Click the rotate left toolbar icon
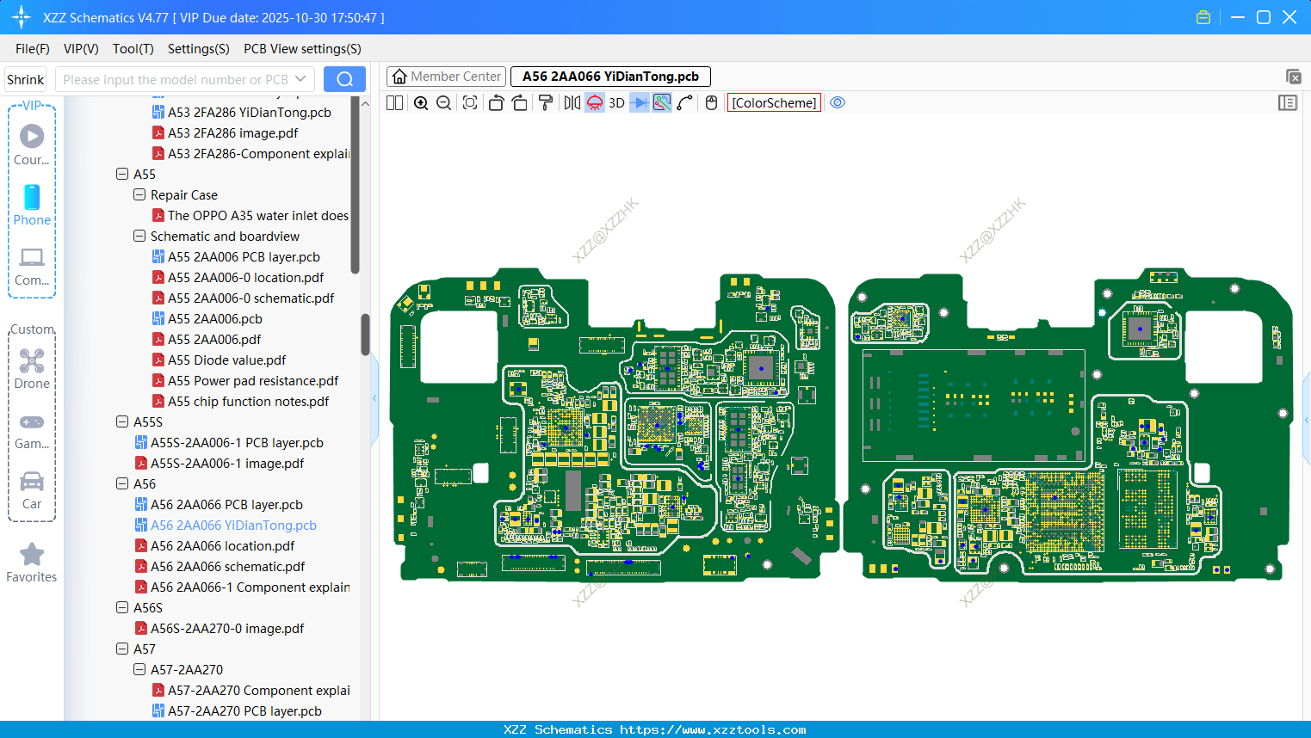 [x=496, y=102]
